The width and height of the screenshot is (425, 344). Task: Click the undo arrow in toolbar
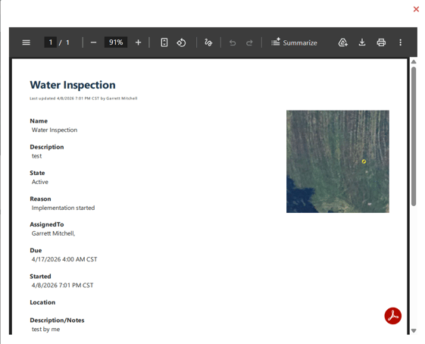tap(233, 42)
